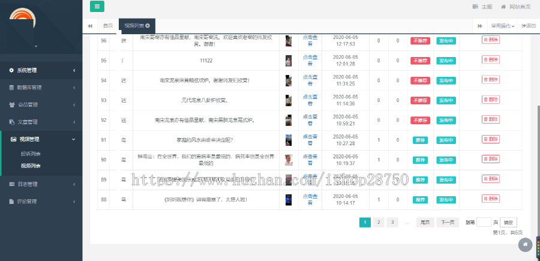Open video thumbnail in row 94
Viewport: 540px width, 261px height.
(289, 80)
